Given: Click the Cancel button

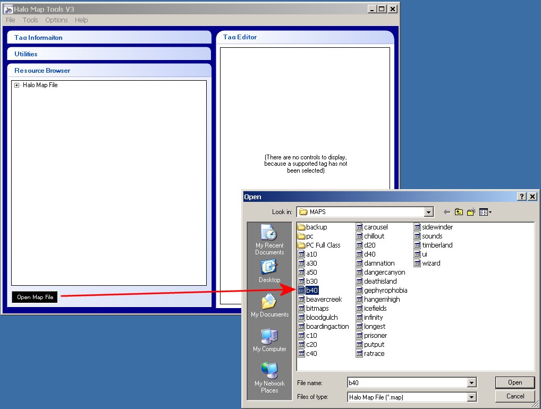Looking at the screenshot, I should pos(514,396).
